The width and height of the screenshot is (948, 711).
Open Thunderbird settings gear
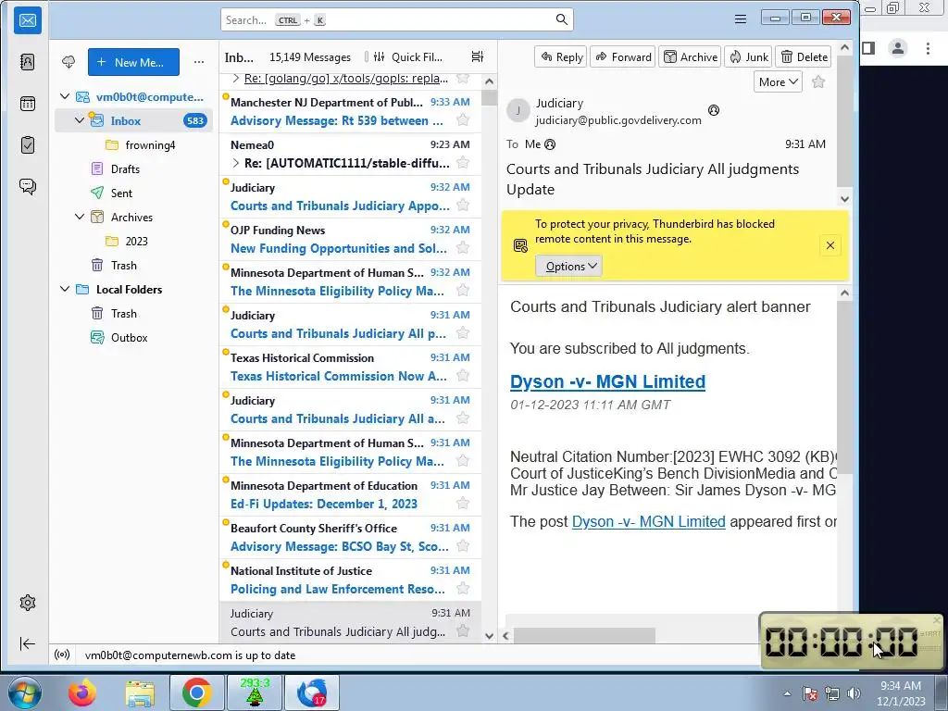pos(28,602)
